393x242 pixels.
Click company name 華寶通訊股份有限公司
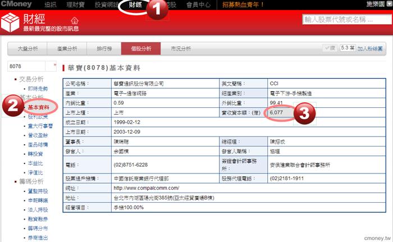tap(139, 84)
